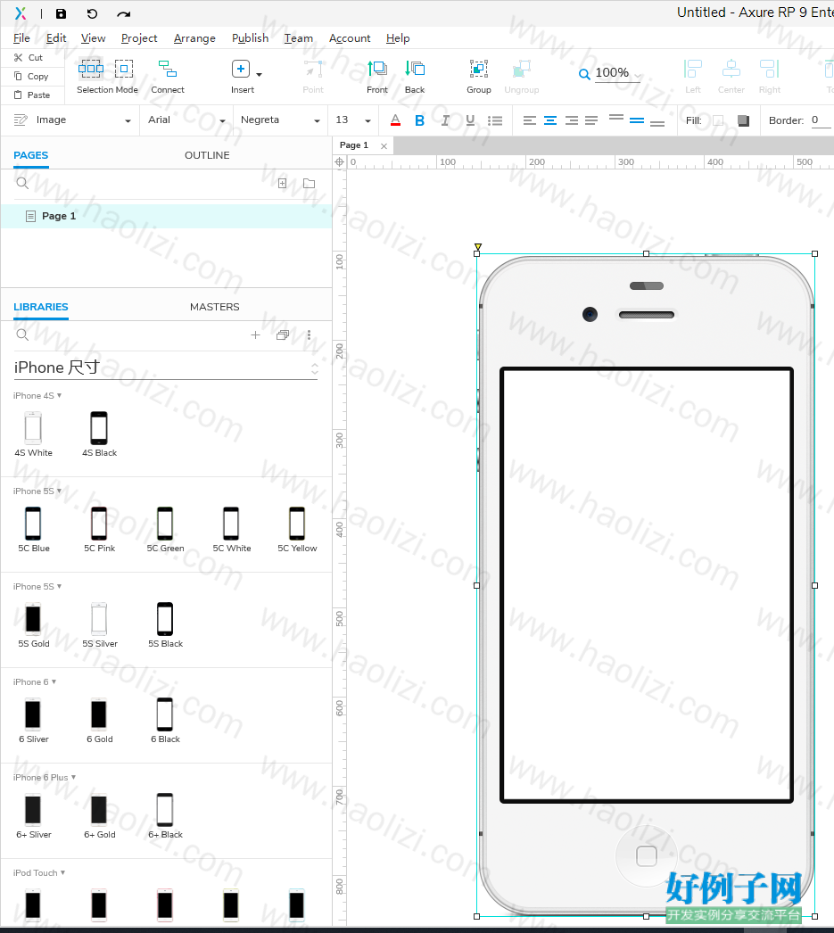Toggle Bold formatting
The image size is (834, 933).
pos(419,120)
